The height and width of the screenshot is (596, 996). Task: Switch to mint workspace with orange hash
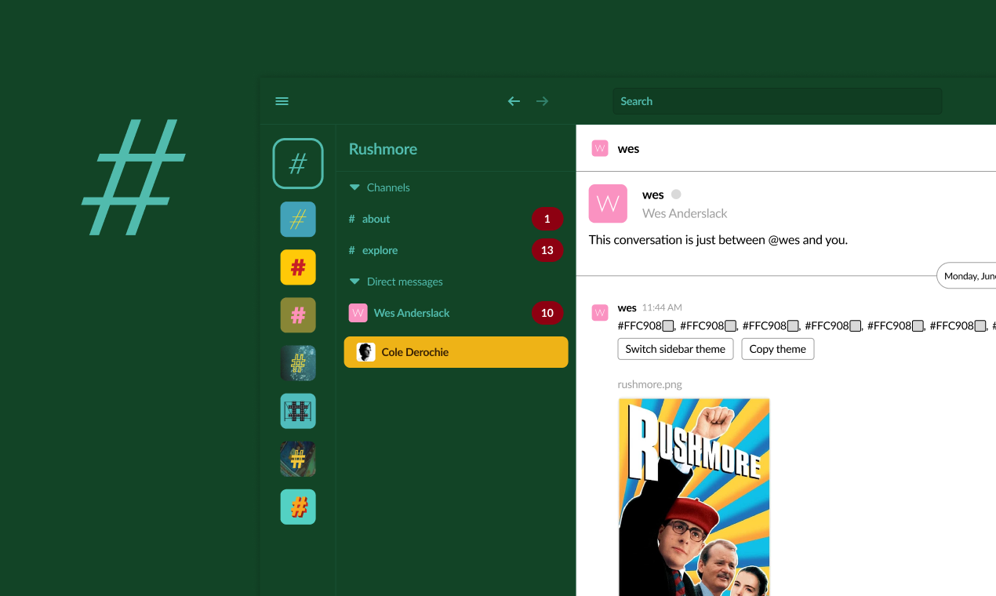pos(298,507)
